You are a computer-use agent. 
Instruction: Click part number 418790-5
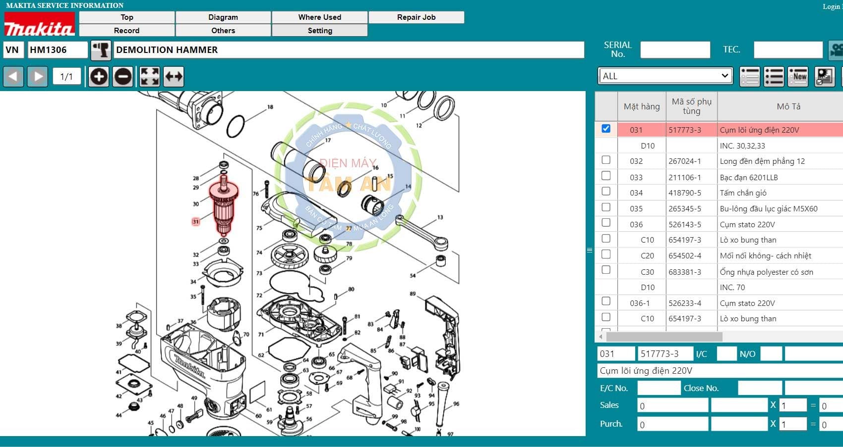[685, 193]
